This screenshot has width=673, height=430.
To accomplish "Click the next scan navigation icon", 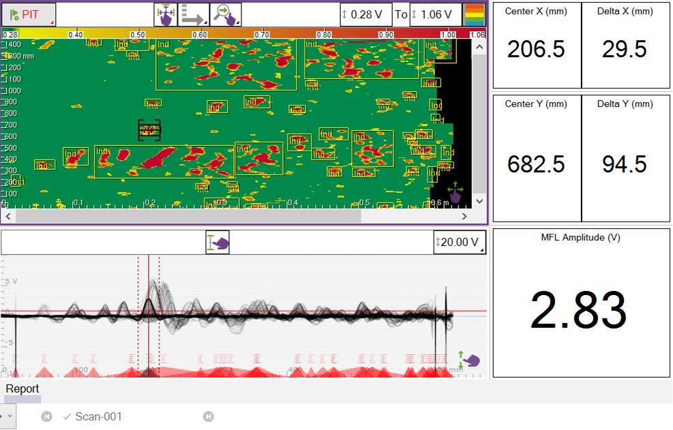I will pyautogui.click(x=209, y=416).
